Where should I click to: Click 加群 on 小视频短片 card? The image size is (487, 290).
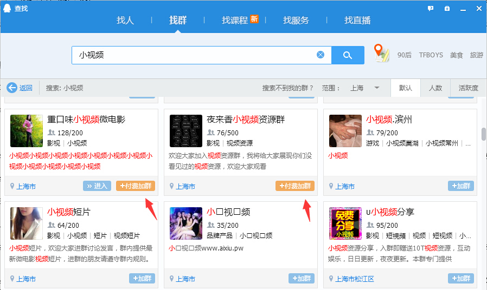142,278
